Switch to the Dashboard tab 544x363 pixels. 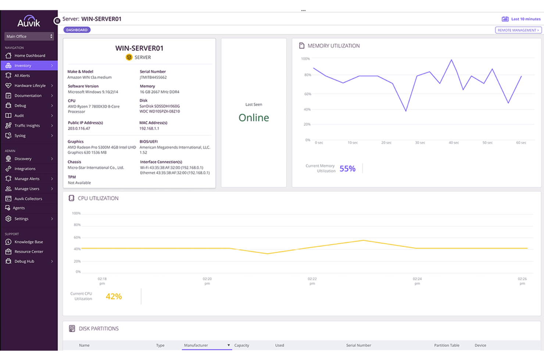point(77,30)
